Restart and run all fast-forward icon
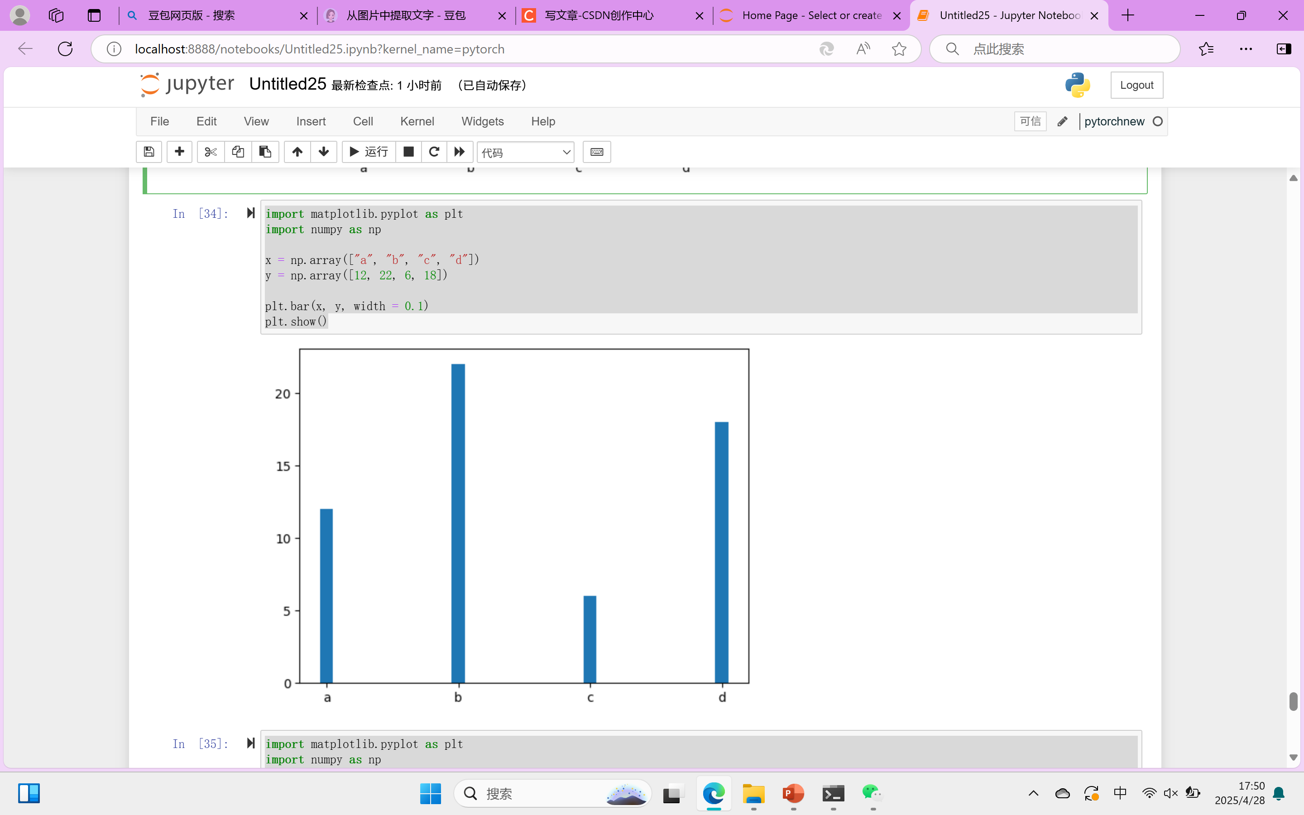This screenshot has width=1304, height=815. point(459,152)
